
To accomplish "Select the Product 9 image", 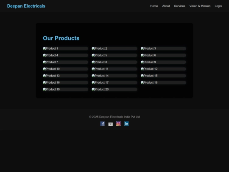I will [x=163, y=62].
